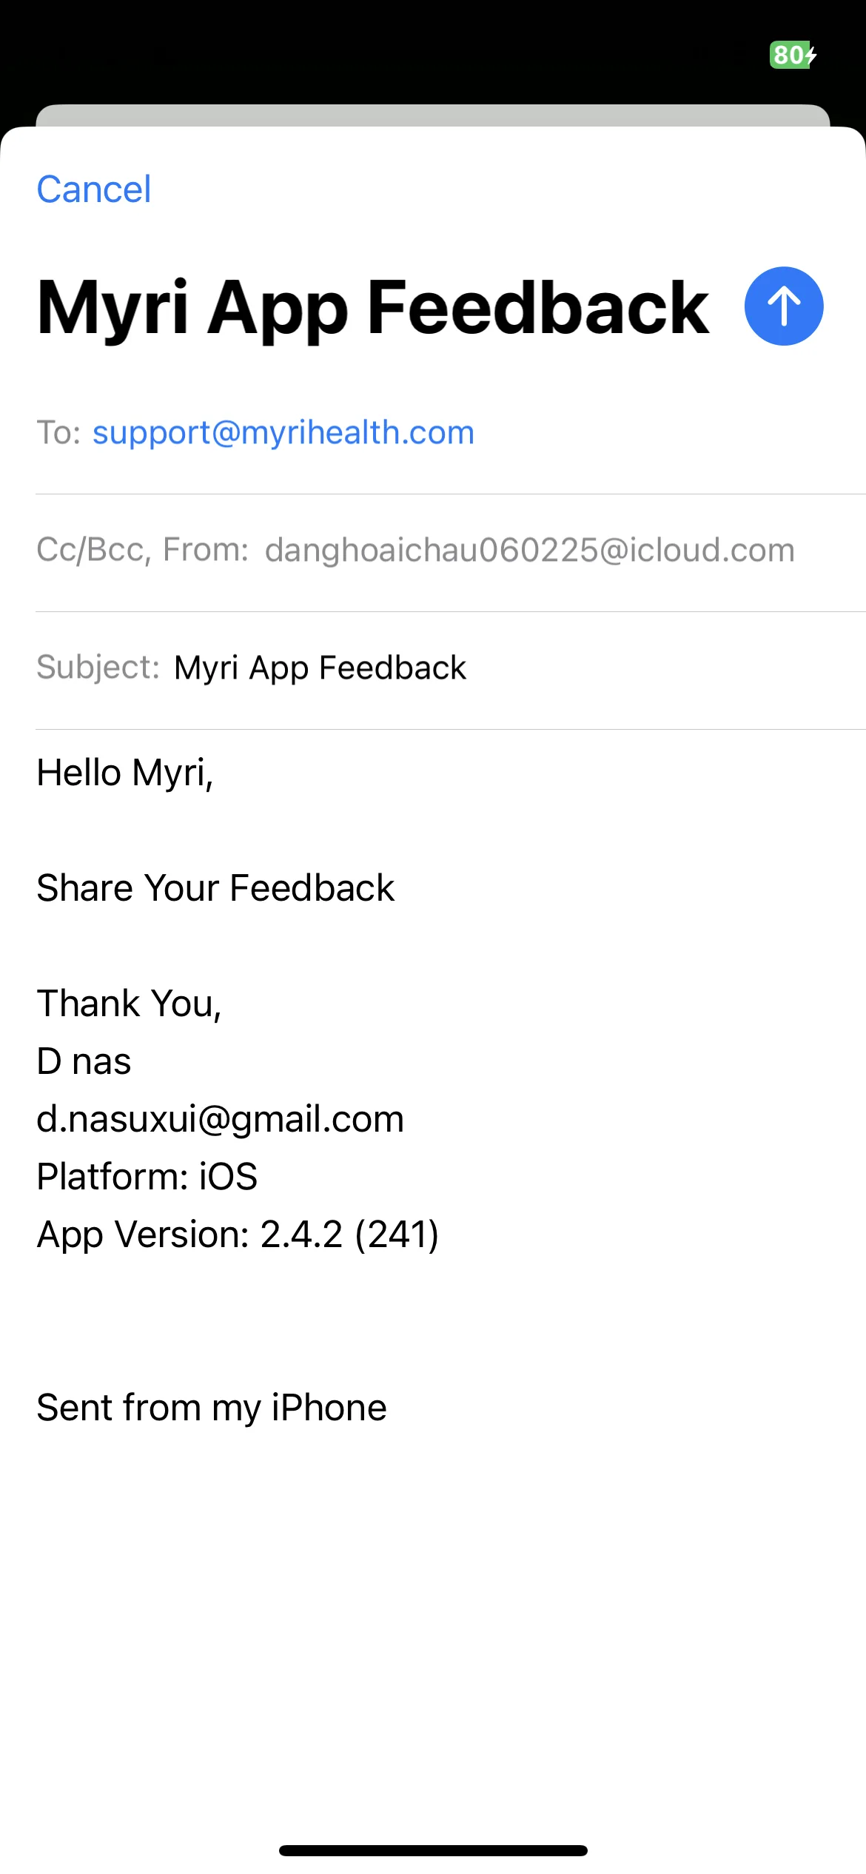The height and width of the screenshot is (1874, 866).
Task: Tap the blue send arrow button
Action: pyautogui.click(x=783, y=306)
